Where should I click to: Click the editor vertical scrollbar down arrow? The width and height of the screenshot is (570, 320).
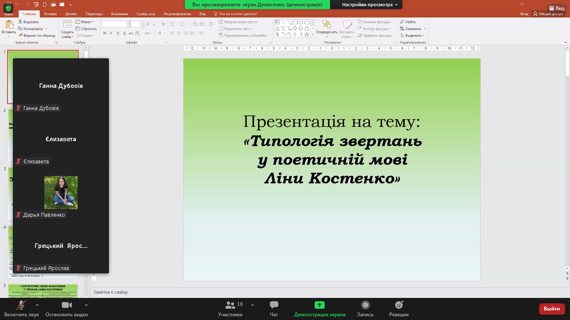[567, 268]
